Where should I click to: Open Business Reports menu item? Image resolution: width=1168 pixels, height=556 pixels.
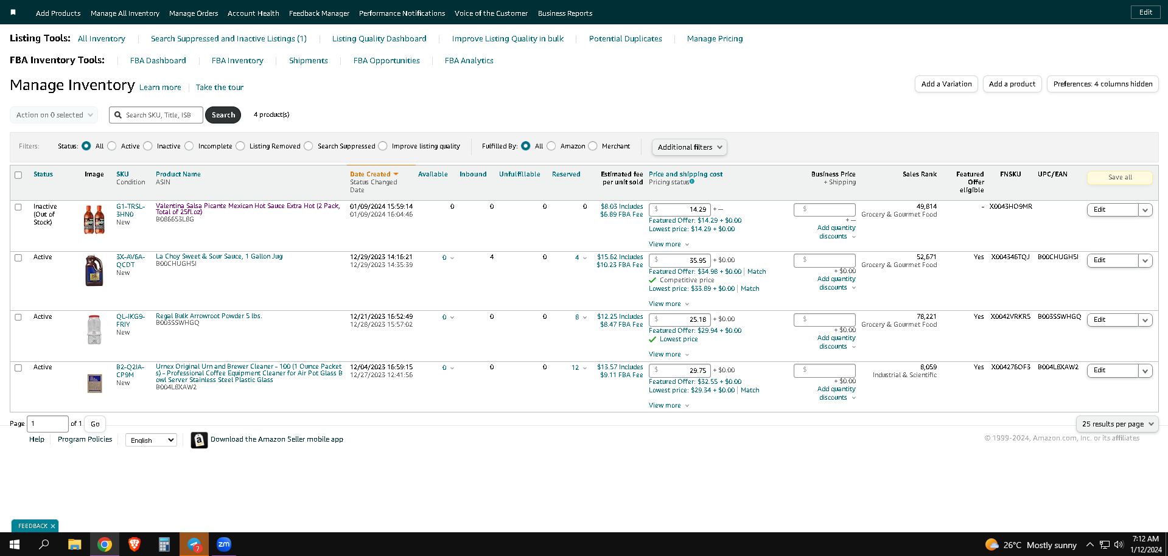point(565,13)
